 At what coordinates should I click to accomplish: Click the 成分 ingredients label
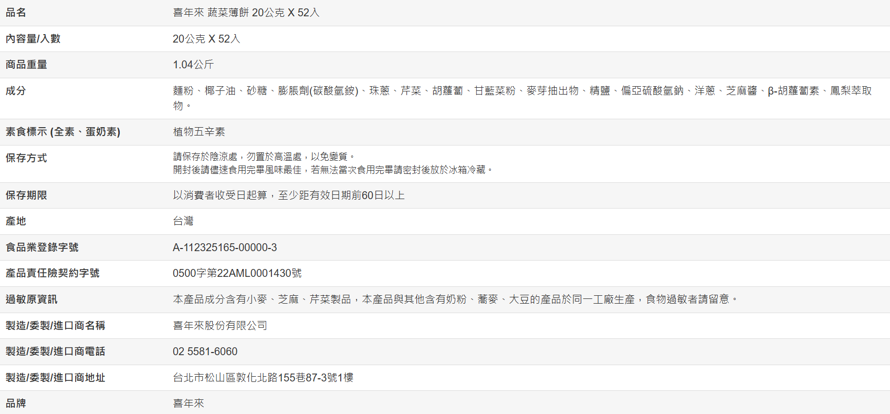click(x=16, y=91)
